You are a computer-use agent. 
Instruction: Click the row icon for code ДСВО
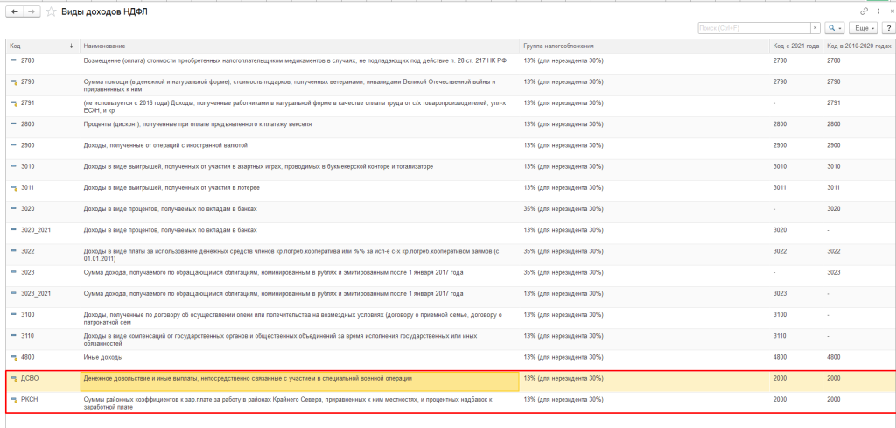[x=13, y=379]
